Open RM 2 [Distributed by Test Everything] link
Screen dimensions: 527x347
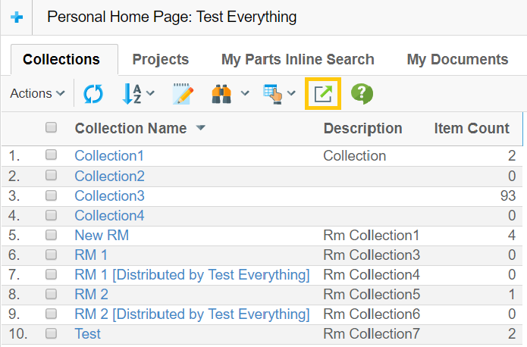click(192, 314)
